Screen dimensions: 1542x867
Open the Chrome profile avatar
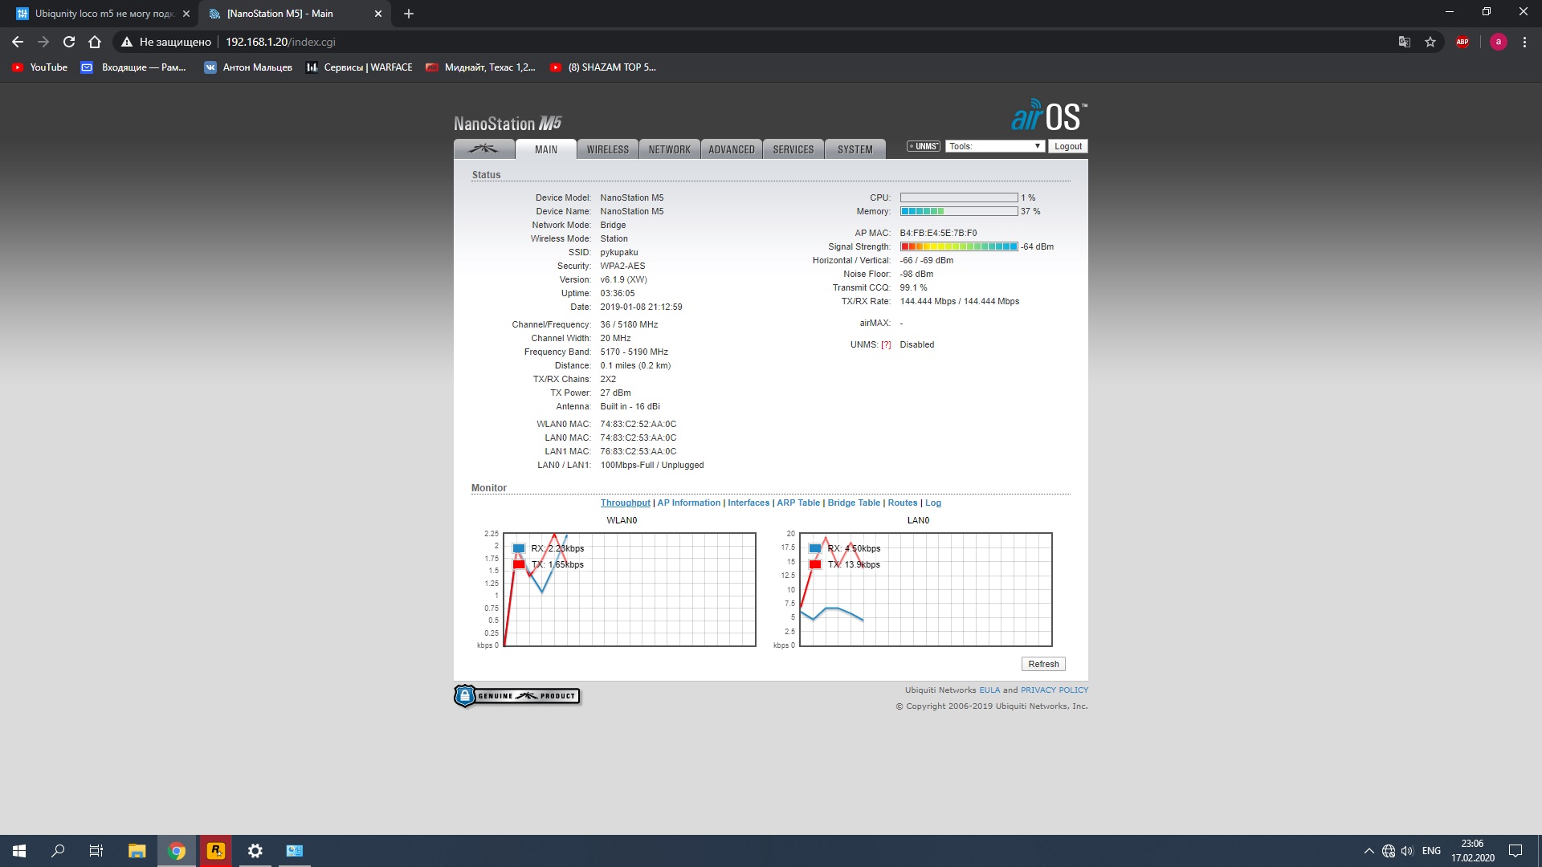click(1498, 42)
